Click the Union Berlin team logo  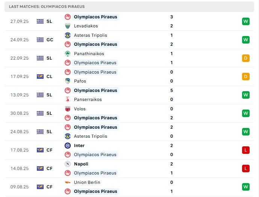click(x=68, y=182)
